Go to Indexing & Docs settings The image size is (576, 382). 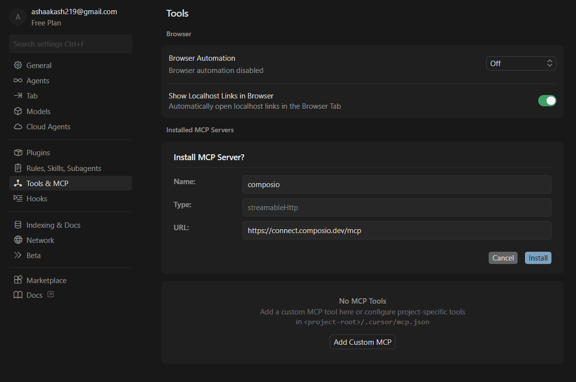(x=71, y=225)
